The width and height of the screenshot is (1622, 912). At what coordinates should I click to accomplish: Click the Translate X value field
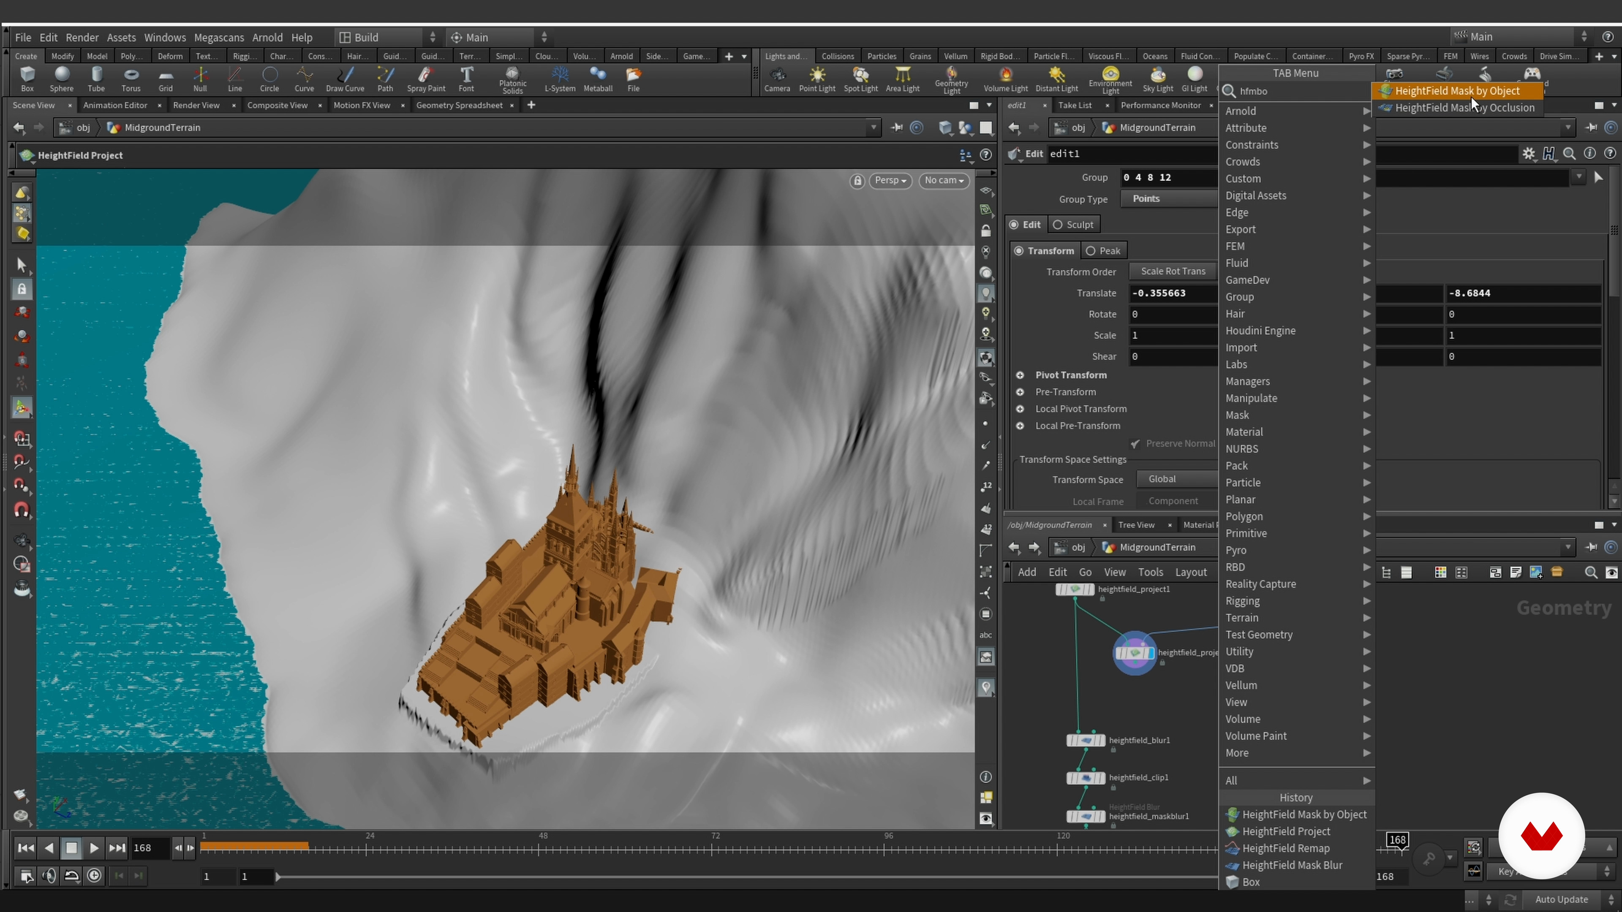tap(1173, 293)
